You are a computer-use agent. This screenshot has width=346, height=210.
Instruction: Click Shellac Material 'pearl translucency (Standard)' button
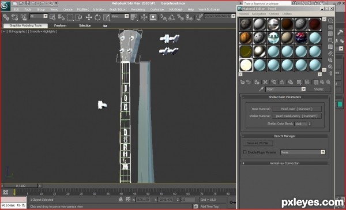point(297,116)
